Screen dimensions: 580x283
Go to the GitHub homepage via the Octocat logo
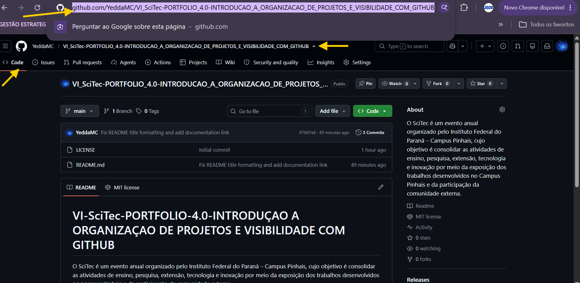[x=21, y=46]
